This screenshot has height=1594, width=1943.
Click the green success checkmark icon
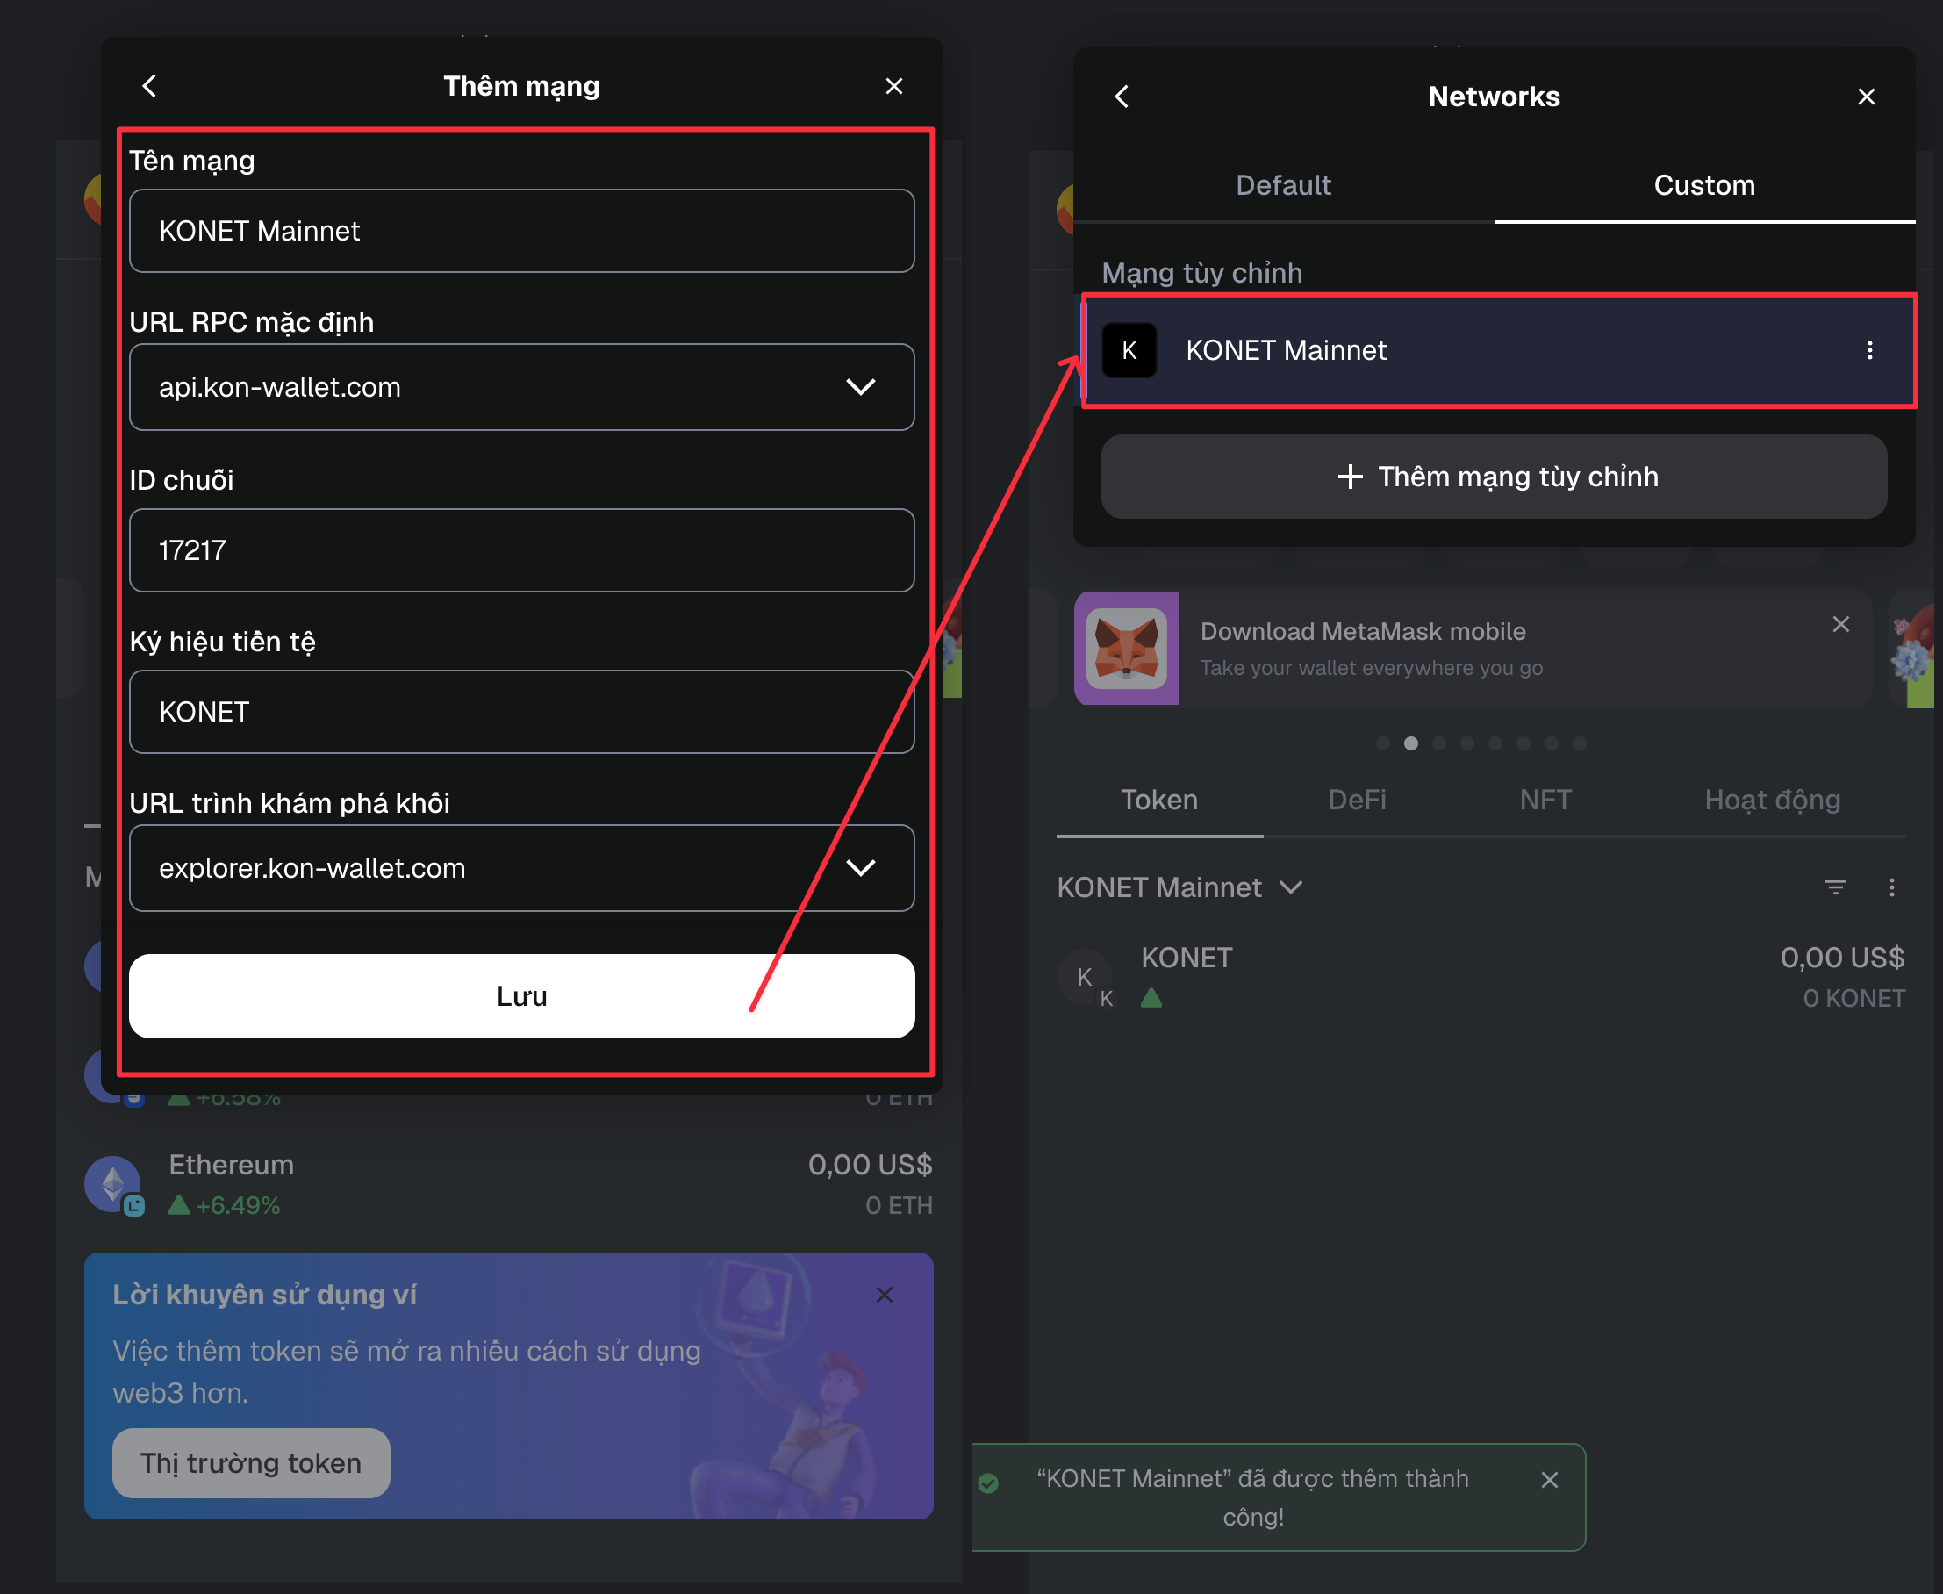[x=988, y=1482]
